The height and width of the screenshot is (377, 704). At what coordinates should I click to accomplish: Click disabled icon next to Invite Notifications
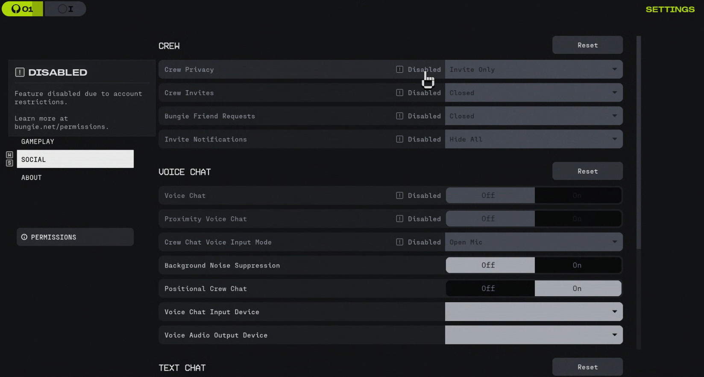399,139
